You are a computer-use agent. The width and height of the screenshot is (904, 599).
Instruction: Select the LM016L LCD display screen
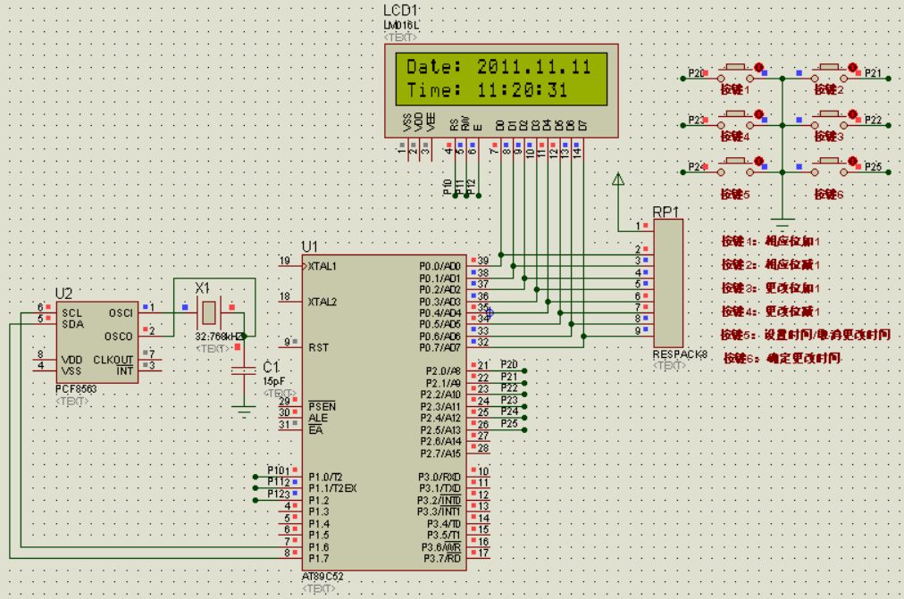[x=500, y=79]
